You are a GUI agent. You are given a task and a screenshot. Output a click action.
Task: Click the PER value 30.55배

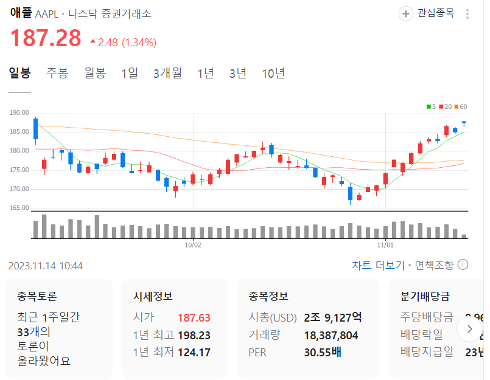(323, 353)
